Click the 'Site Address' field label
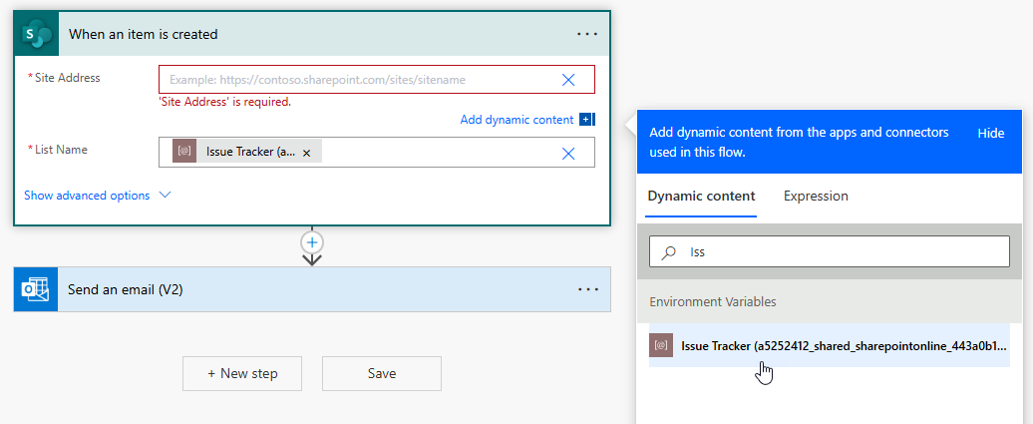 point(67,78)
